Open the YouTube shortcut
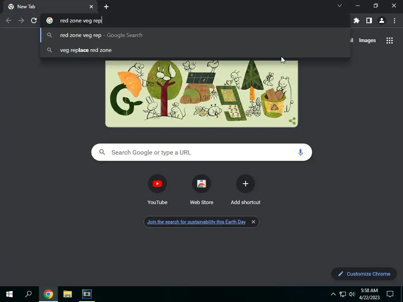This screenshot has height=302, width=403. pyautogui.click(x=157, y=190)
